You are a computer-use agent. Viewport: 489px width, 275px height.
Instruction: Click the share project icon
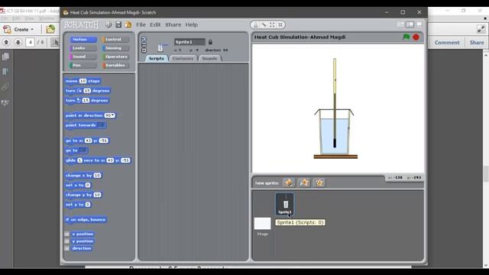(128, 24)
